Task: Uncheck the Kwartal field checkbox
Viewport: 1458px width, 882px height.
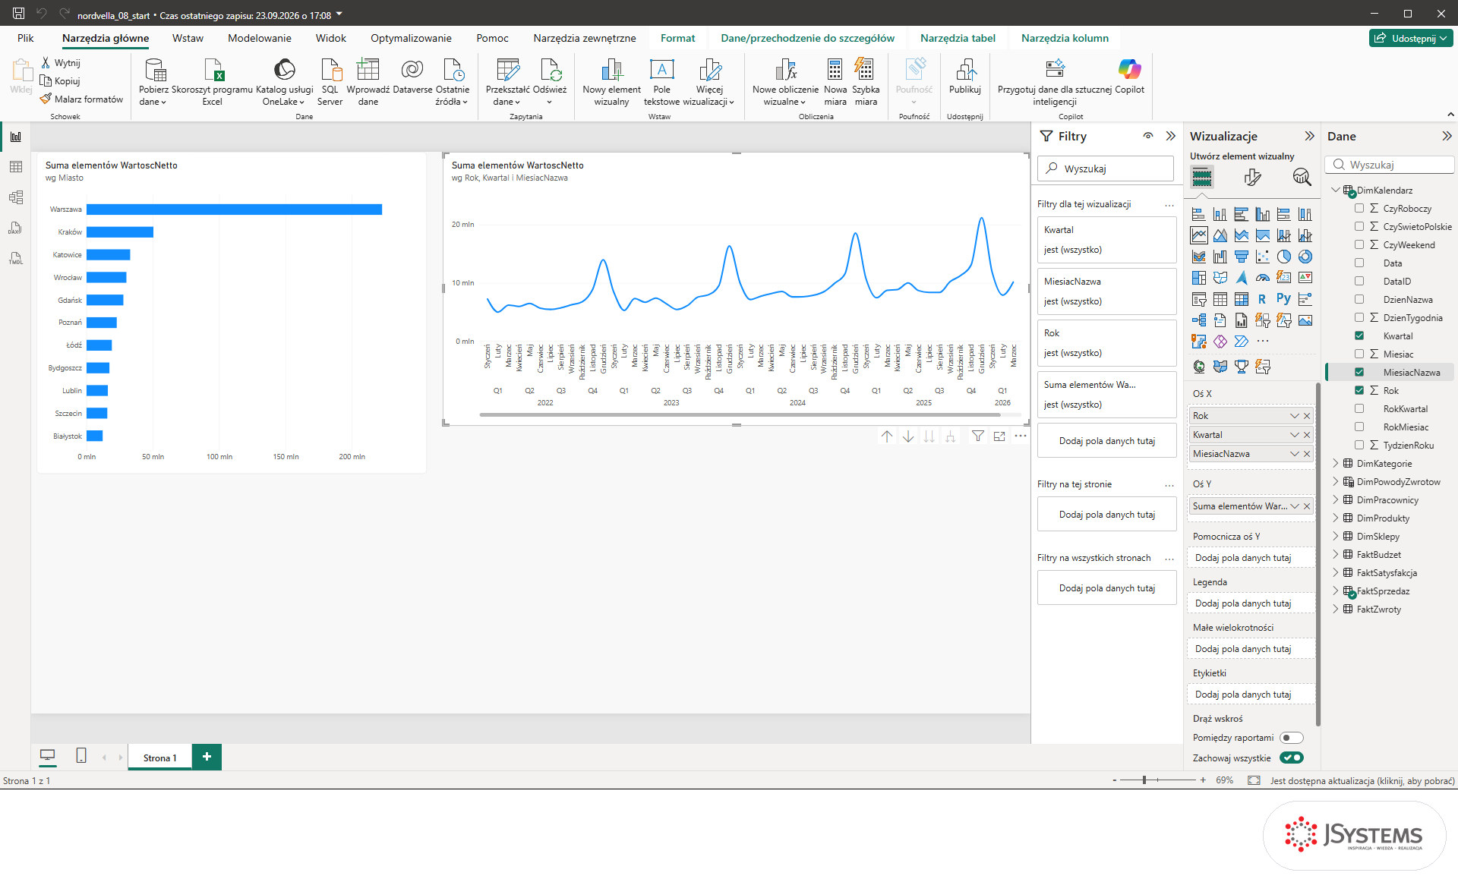Action: click(1359, 335)
